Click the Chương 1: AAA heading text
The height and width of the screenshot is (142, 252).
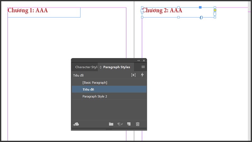coord(28,10)
